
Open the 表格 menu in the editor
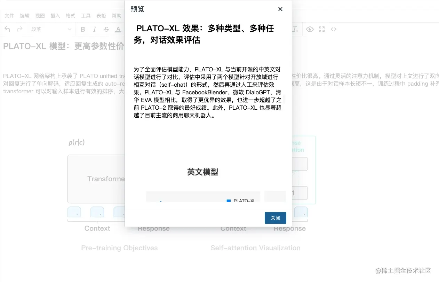click(x=101, y=16)
